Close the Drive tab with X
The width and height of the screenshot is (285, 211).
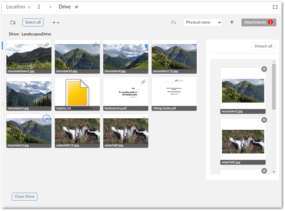(x=77, y=7)
